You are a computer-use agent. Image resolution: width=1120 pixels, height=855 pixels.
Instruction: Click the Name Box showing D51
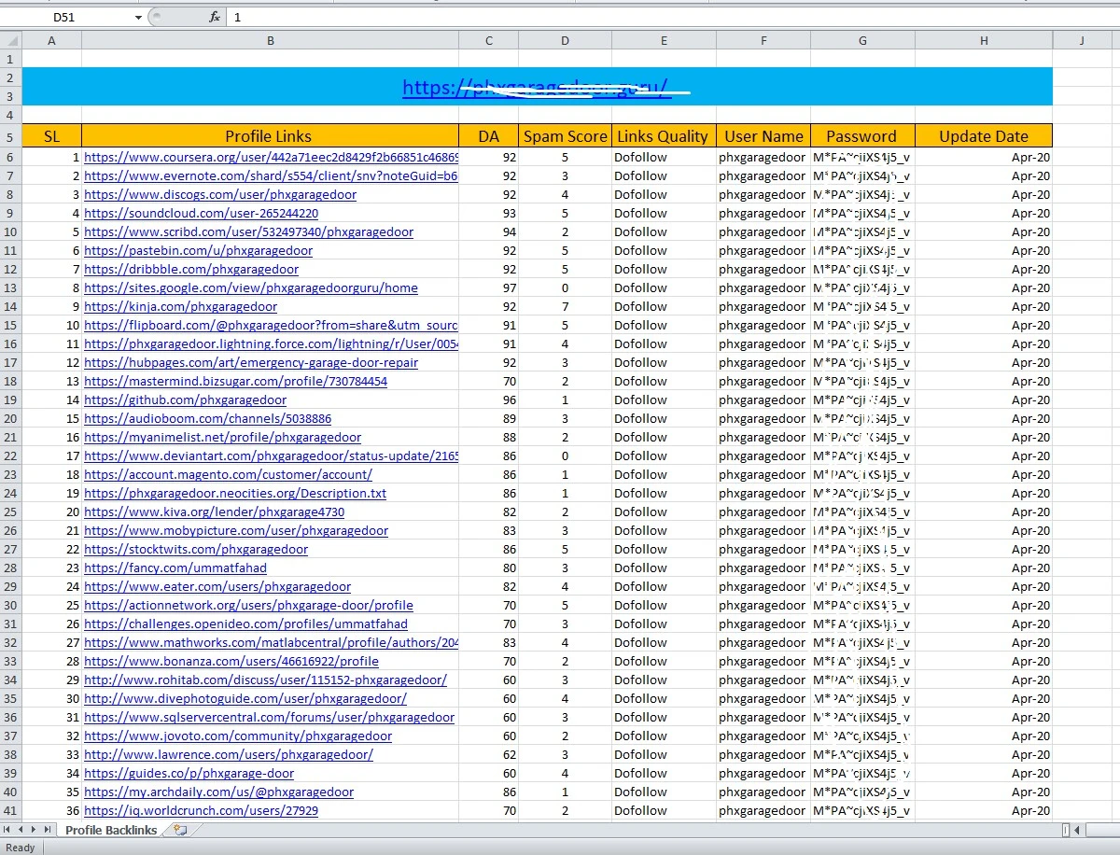66,17
